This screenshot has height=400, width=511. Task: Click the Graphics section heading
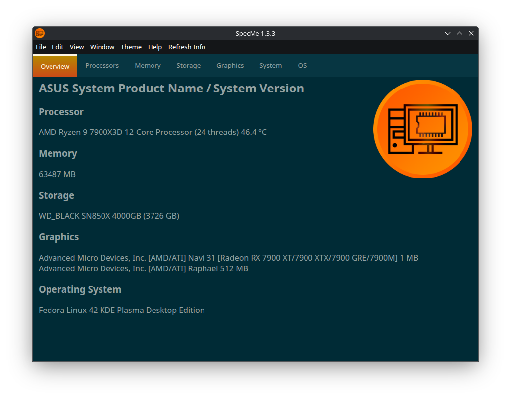click(x=58, y=237)
